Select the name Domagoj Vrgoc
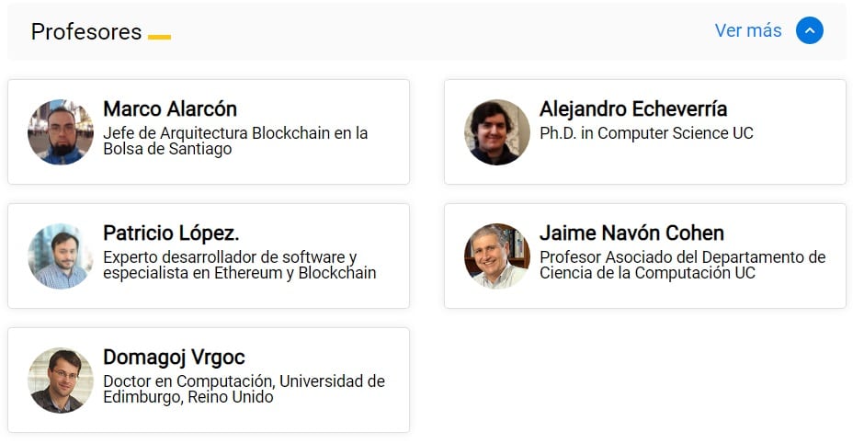This screenshot has width=864, height=443. pyautogui.click(x=174, y=358)
